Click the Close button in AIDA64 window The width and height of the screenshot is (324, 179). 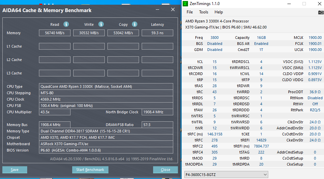tap(165, 170)
